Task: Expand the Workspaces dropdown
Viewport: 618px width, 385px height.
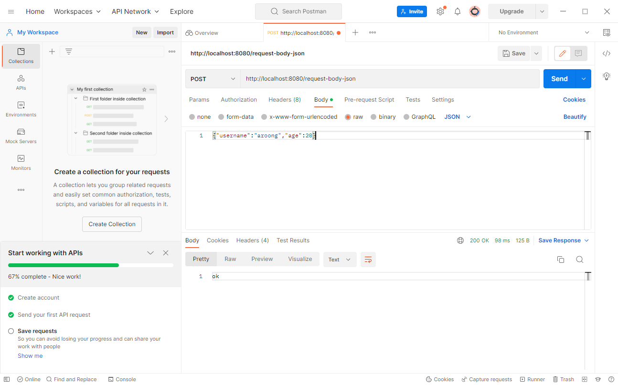Action: pos(77,11)
